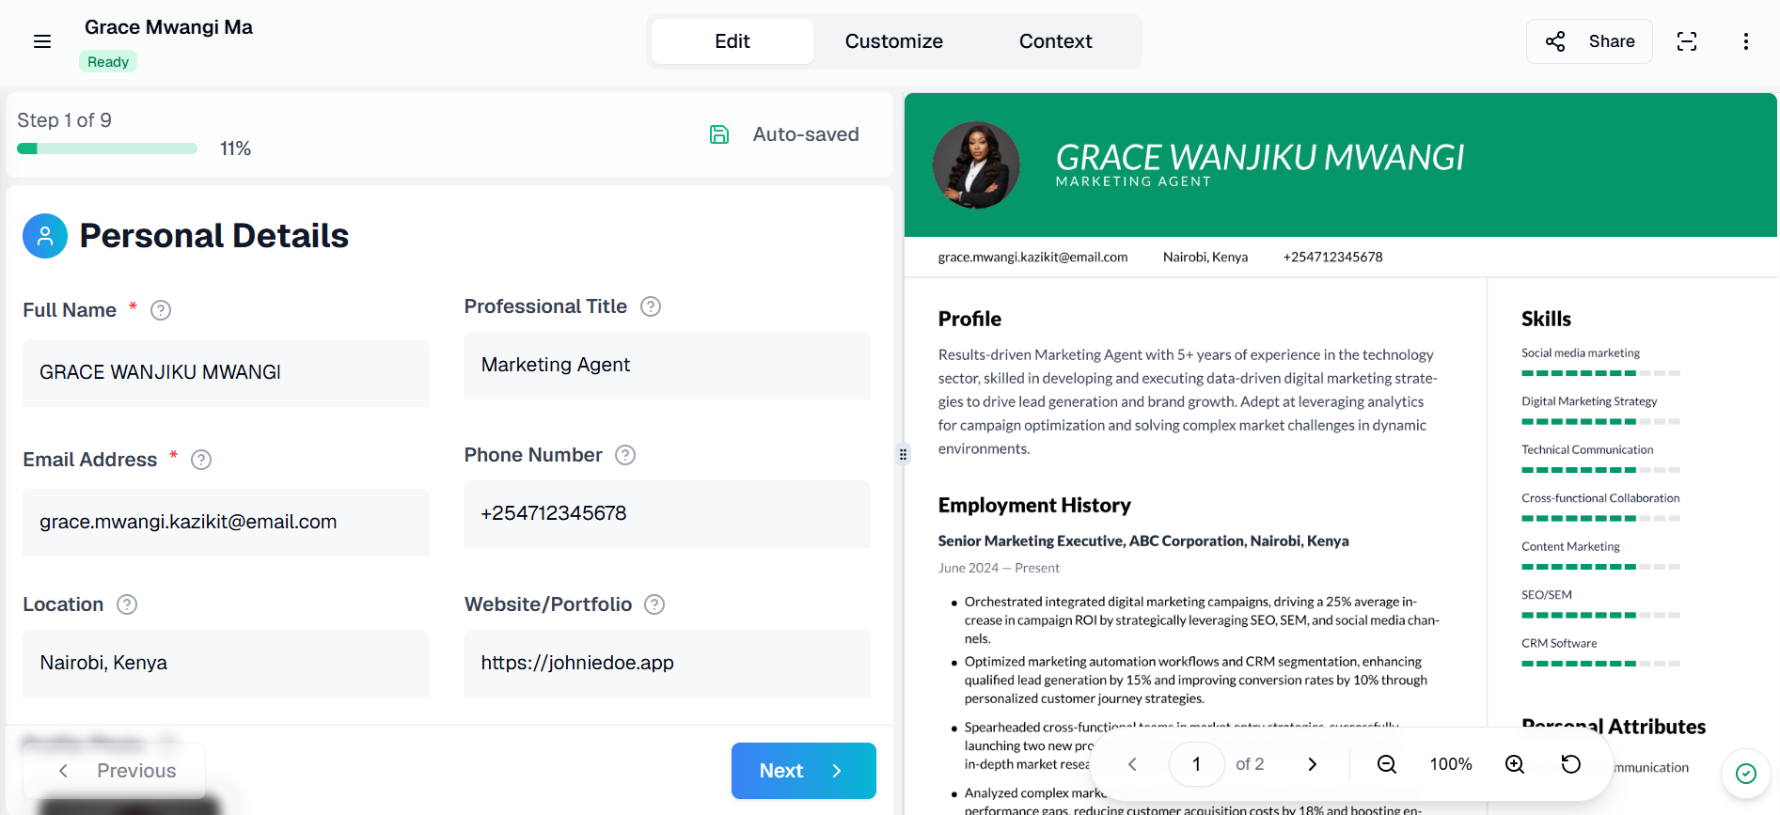Switch to the Edit tab

click(x=732, y=41)
